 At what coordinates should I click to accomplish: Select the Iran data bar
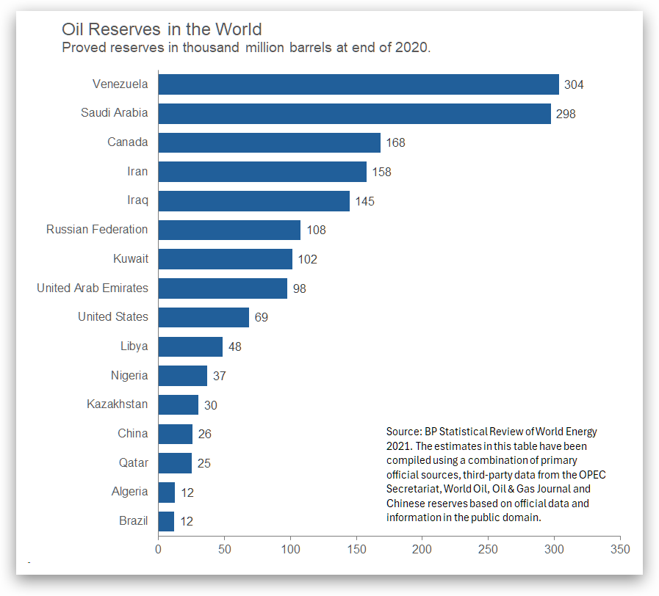(x=262, y=172)
